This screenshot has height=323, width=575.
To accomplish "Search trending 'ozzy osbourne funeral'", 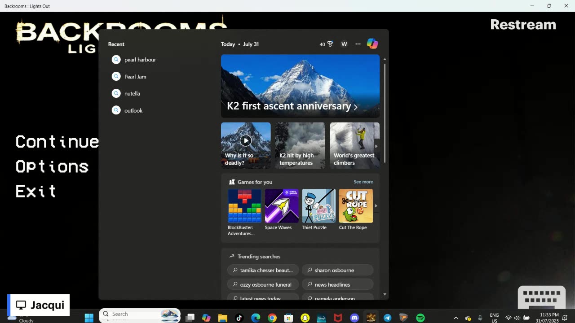I will (x=263, y=284).
